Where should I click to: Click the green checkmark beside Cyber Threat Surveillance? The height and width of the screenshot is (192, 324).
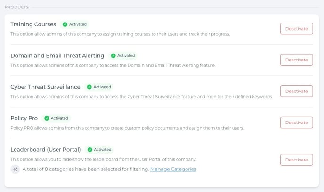coord(89,87)
